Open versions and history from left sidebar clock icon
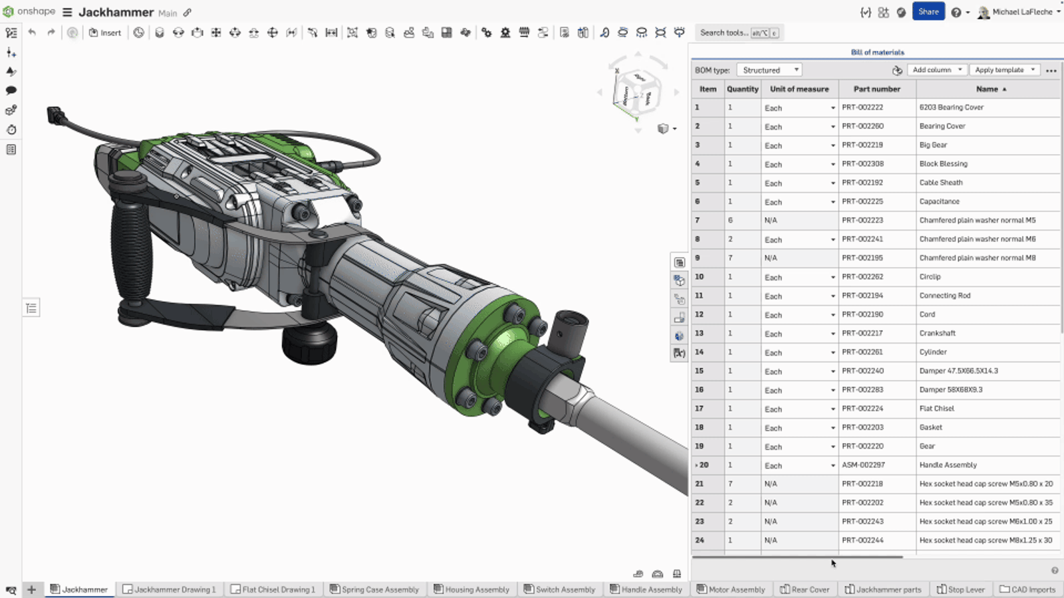 [11, 130]
